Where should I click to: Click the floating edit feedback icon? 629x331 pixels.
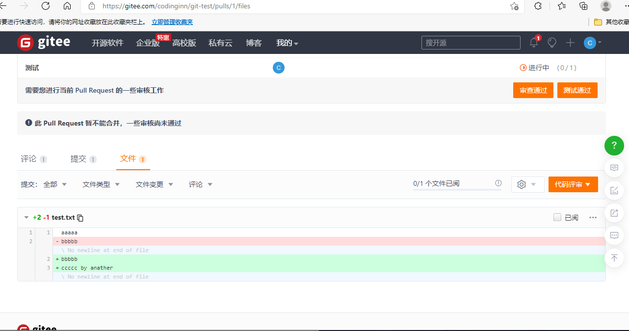click(614, 190)
